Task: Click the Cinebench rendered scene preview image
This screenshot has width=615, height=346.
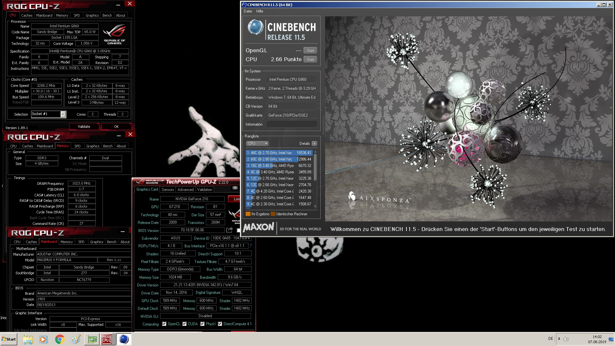Action: coord(468,119)
